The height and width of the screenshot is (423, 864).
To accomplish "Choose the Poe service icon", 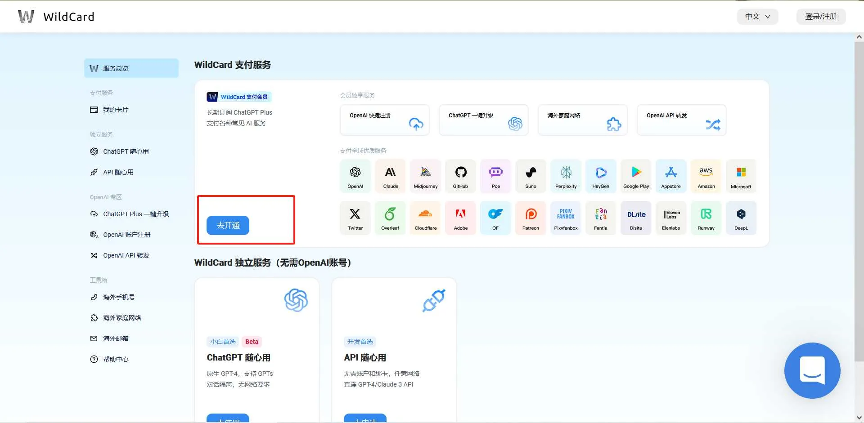I will [x=495, y=176].
